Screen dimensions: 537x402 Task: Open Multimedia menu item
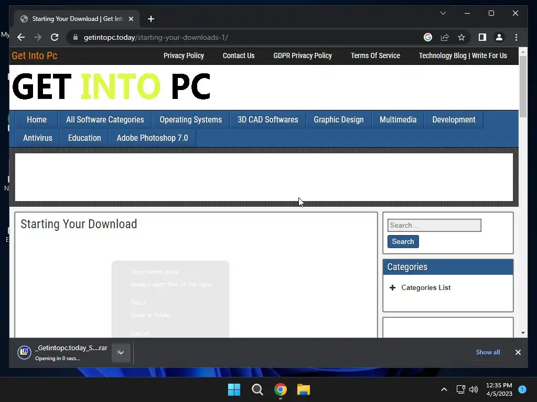click(x=398, y=120)
